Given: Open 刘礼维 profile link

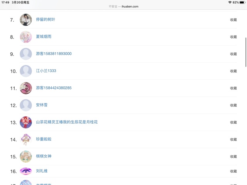Looking at the screenshot, I should [41, 171].
